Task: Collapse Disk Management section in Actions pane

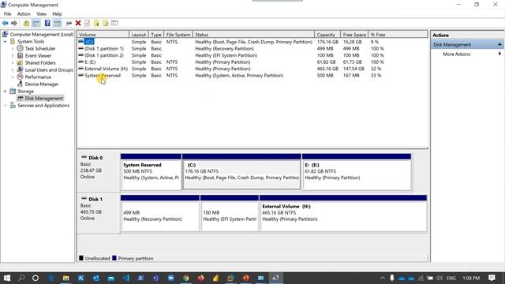Action: [499, 44]
